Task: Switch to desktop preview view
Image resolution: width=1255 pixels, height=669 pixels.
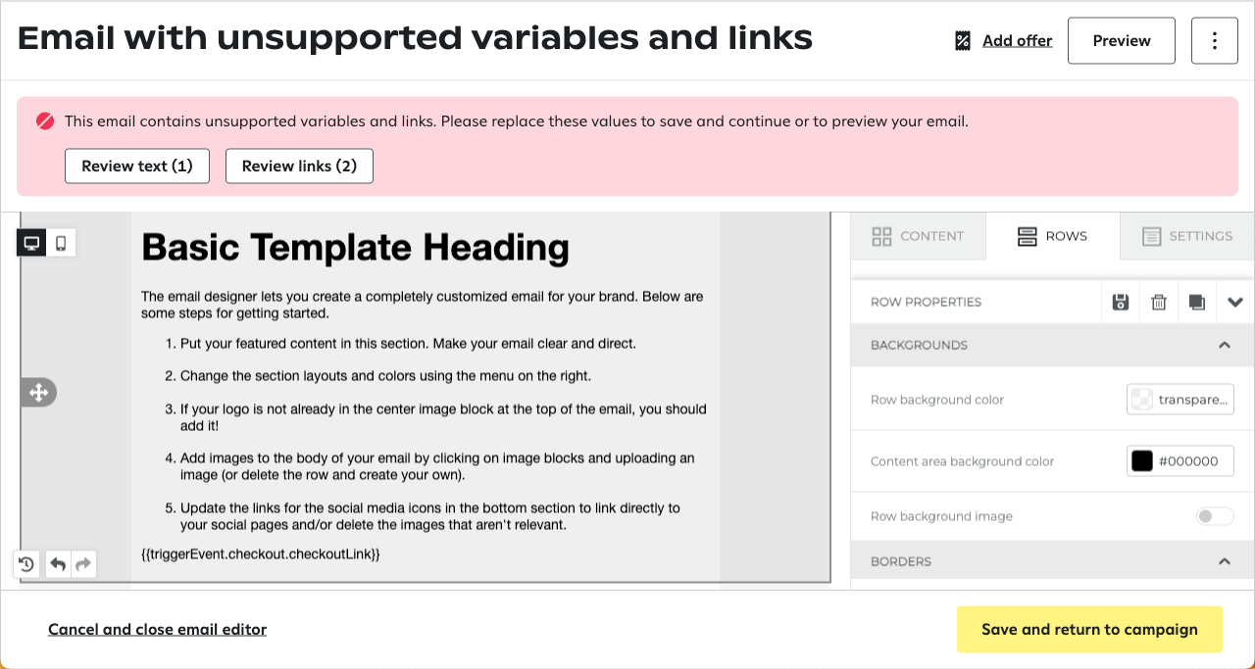Action: 31,242
